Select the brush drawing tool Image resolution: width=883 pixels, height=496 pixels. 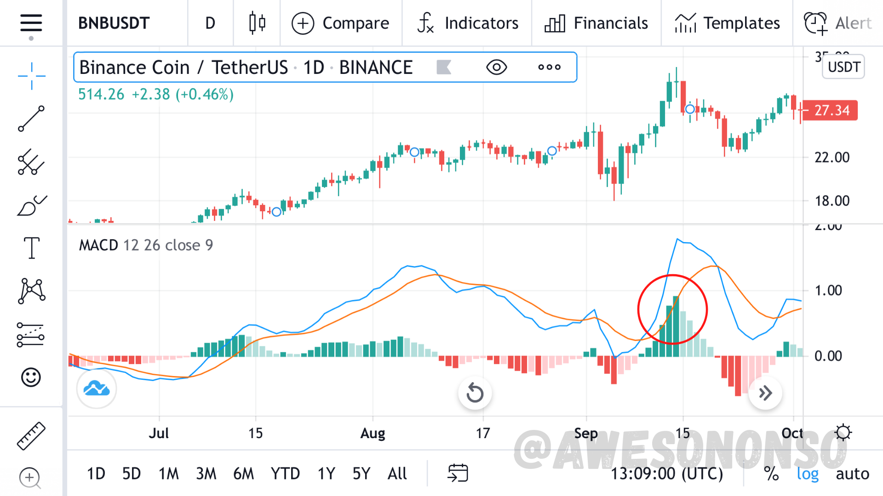pyautogui.click(x=31, y=205)
